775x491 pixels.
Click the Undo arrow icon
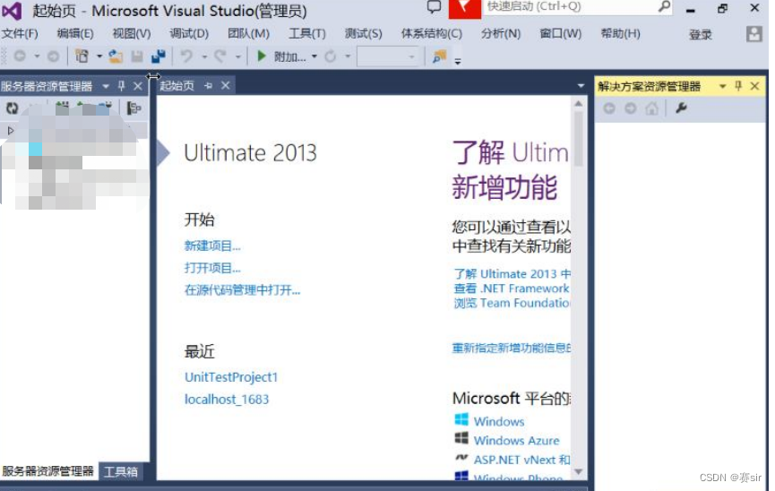[186, 56]
